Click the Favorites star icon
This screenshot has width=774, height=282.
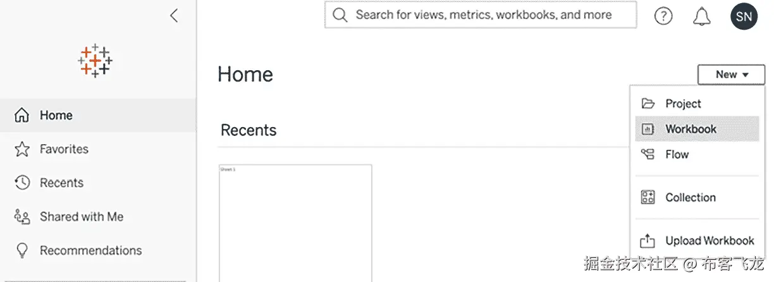tap(22, 149)
